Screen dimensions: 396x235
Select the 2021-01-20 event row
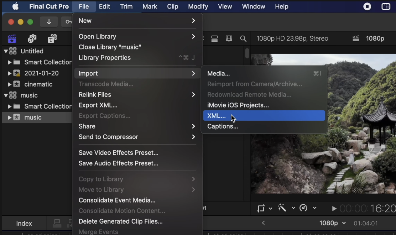(x=37, y=73)
